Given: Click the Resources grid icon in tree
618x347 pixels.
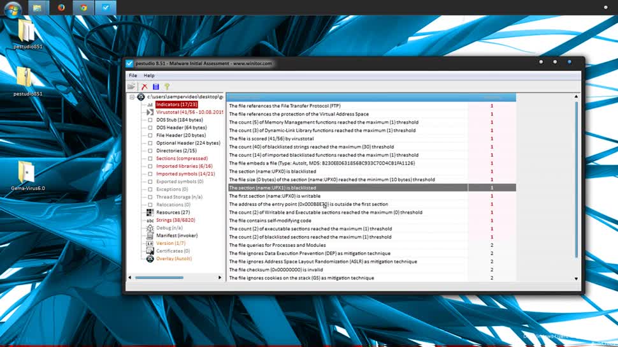Looking at the screenshot, I should [150, 212].
